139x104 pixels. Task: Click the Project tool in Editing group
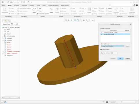click(109, 8)
